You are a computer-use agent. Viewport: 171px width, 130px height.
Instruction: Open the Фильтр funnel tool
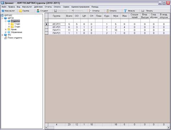coord(125,11)
